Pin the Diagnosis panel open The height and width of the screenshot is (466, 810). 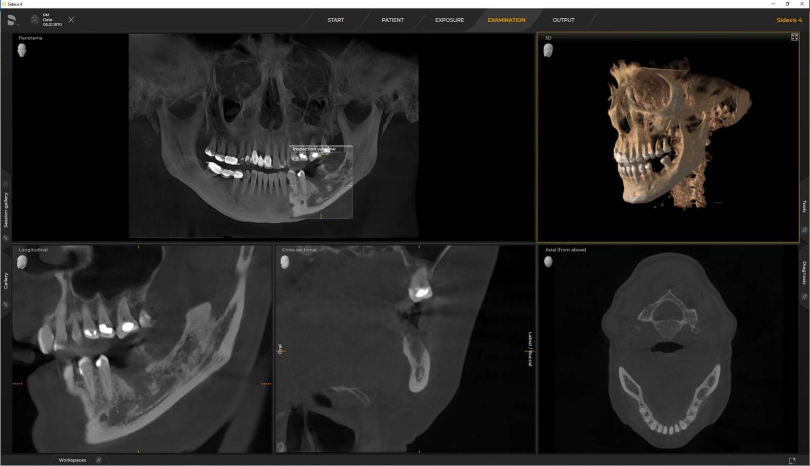[x=805, y=297]
